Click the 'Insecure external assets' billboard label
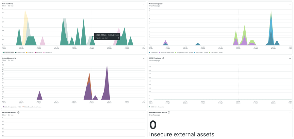The width and height of the screenshot is (294, 139). (182, 134)
